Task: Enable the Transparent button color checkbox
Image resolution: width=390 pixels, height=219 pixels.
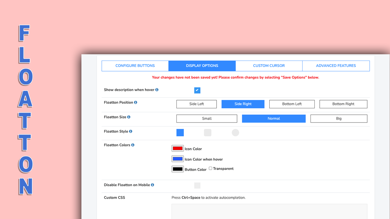Action: [x=211, y=169]
